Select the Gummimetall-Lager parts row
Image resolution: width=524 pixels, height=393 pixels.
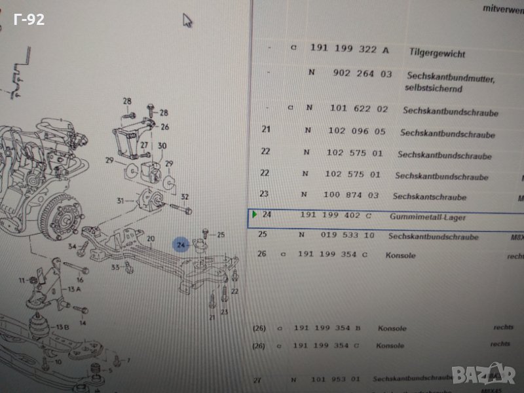coord(367,215)
